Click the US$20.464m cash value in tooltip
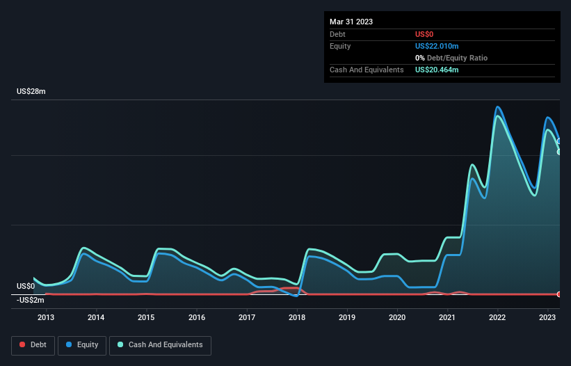571x366 pixels. click(x=437, y=70)
